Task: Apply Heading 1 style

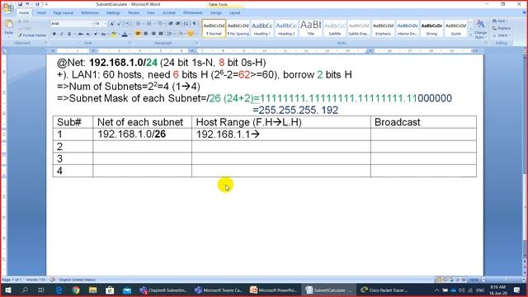Action: click(262, 29)
